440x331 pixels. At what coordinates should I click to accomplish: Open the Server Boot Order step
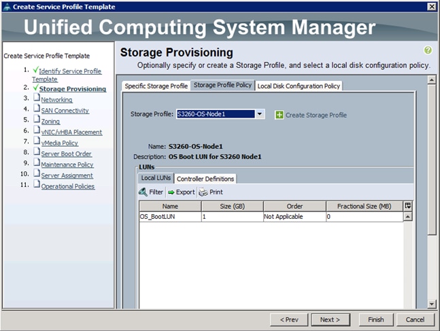tap(66, 154)
